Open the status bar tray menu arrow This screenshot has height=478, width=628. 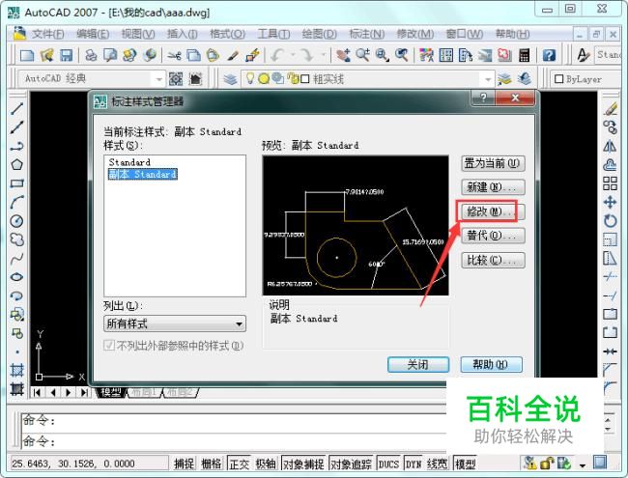coord(583,465)
